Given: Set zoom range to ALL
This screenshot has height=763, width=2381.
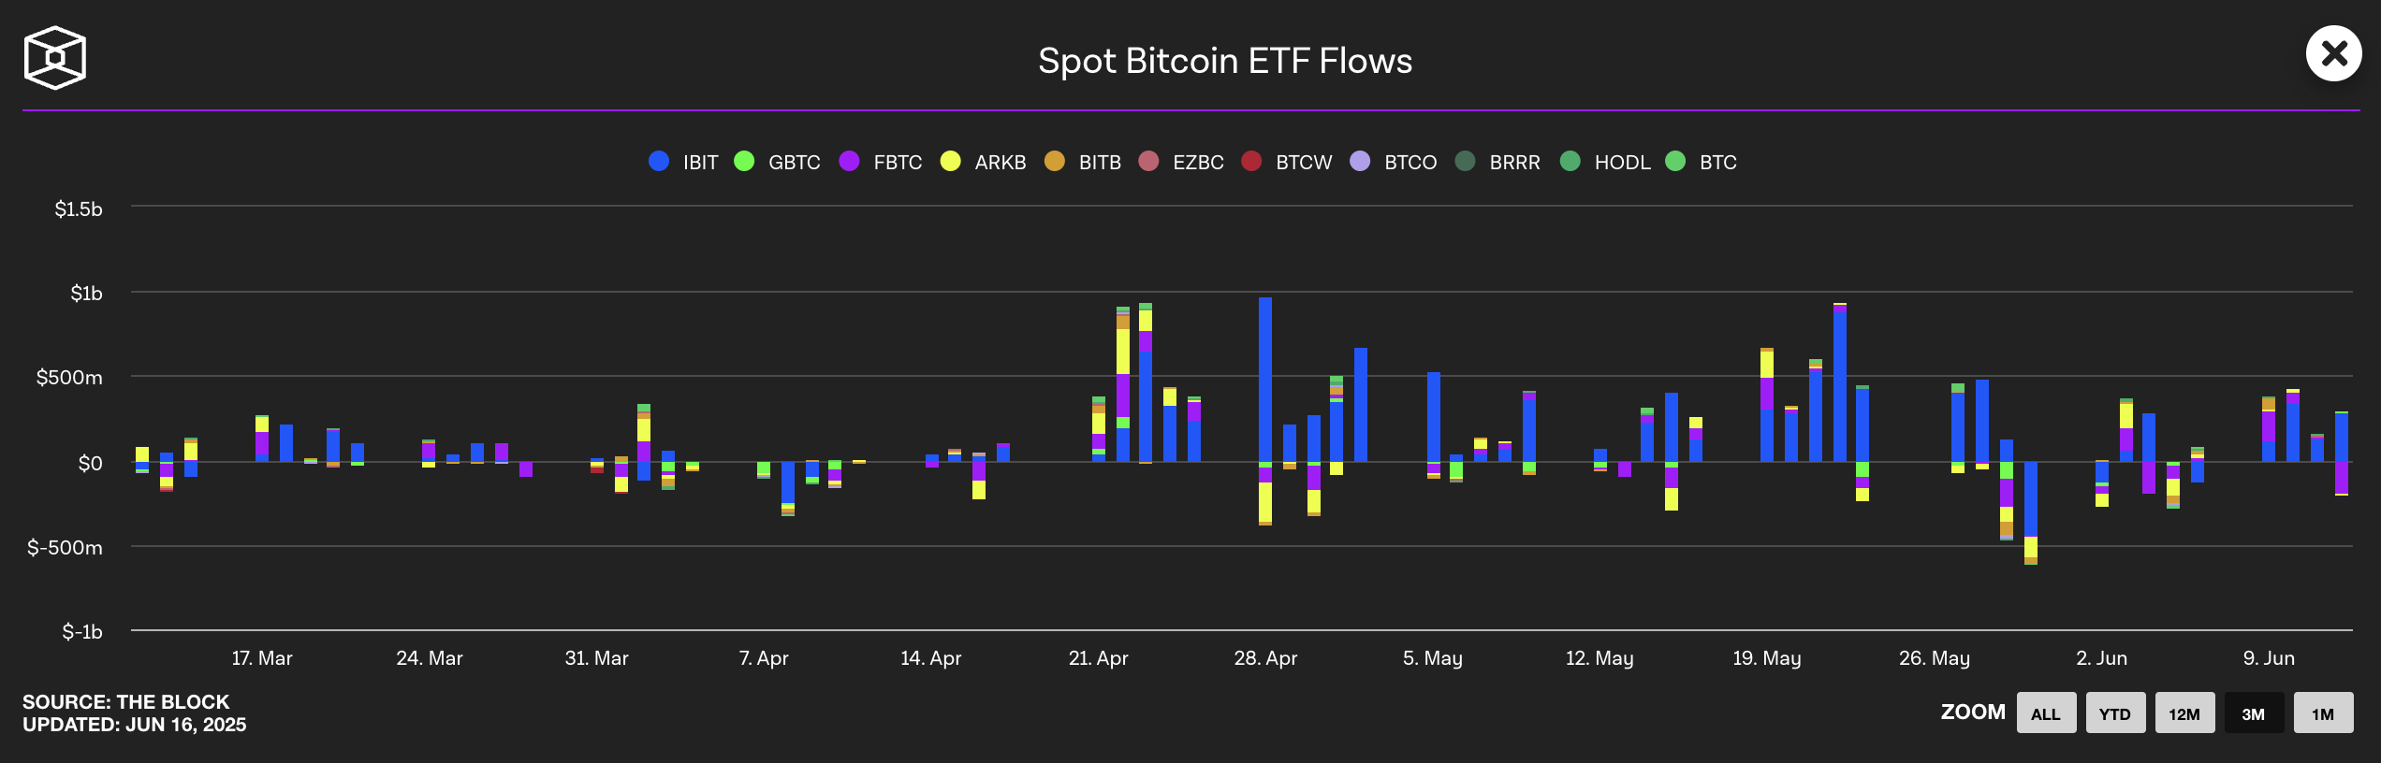Looking at the screenshot, I should [2046, 713].
